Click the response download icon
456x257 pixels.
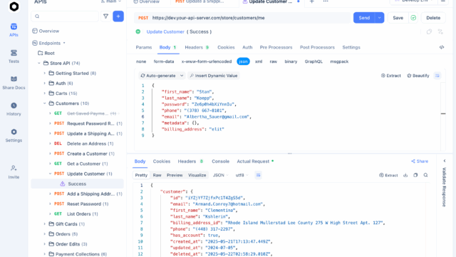point(405,175)
